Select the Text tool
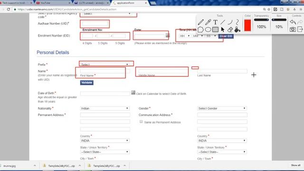Image resolution: width=304 pixels, height=171 pixels. coord(215,22)
